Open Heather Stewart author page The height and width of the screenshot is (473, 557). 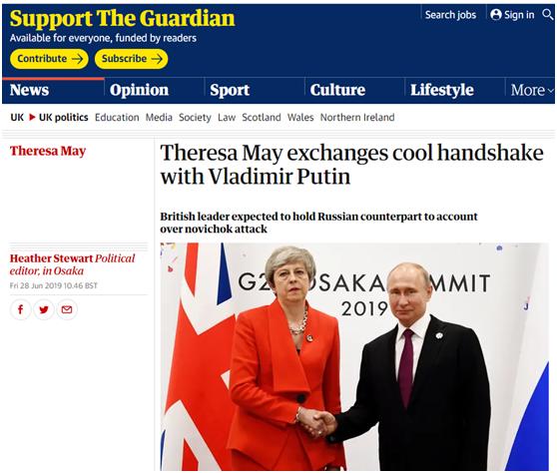[x=51, y=258]
